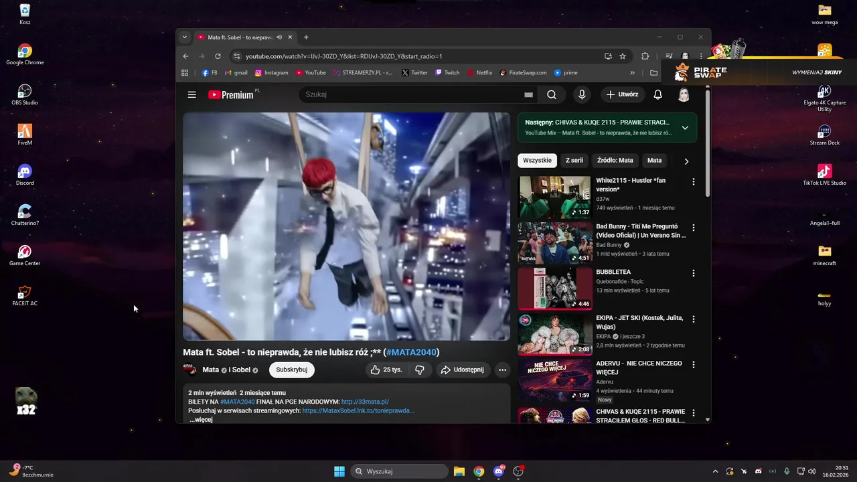Open the YouTube hamburger guide menu
857x482 pixels.
[192, 94]
